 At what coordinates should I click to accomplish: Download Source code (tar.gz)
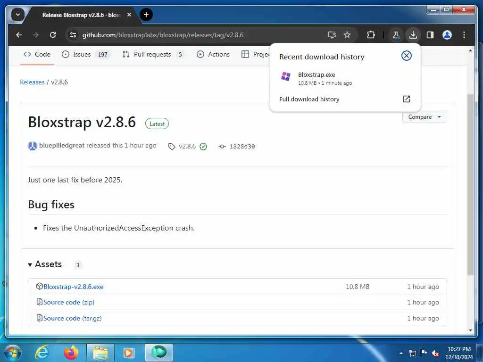(x=72, y=318)
